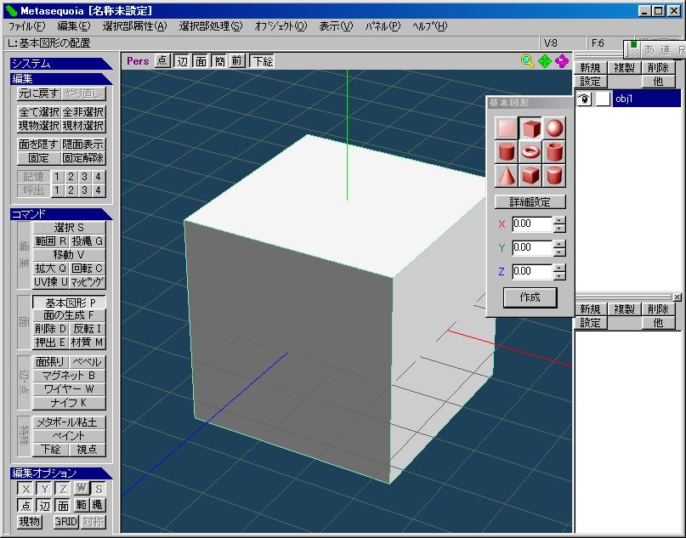Enable GRID snapping in edit options
The width and height of the screenshot is (686, 538).
point(66,521)
